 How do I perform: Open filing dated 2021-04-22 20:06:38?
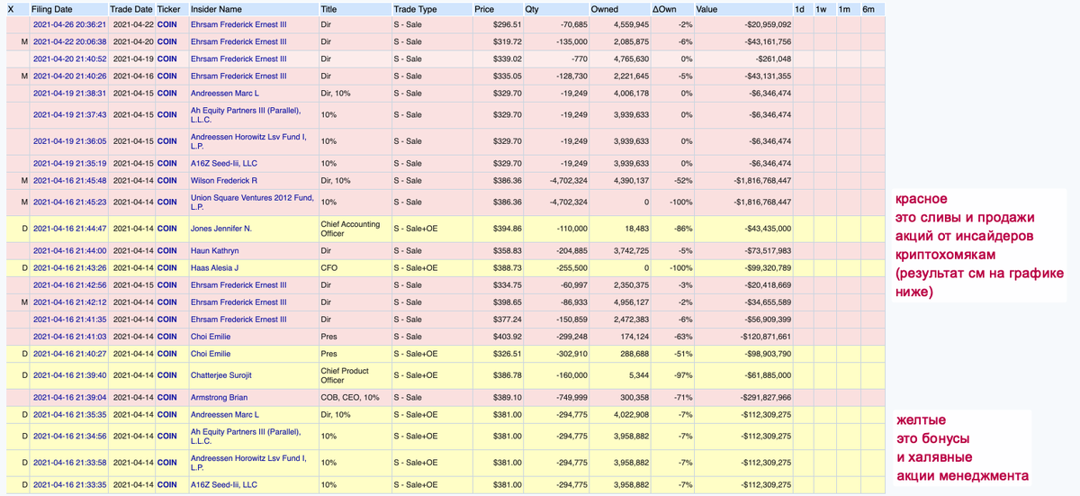coord(70,41)
